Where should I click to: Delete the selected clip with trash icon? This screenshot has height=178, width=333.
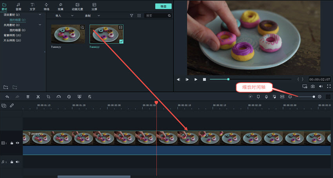28,97
